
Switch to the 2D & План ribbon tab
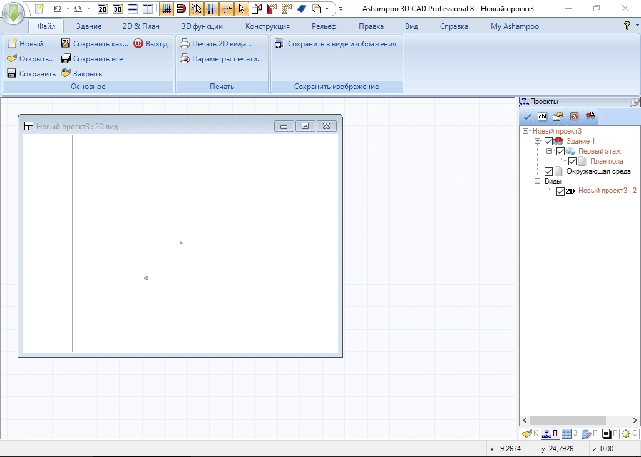(141, 26)
